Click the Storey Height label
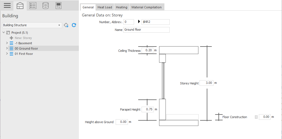This screenshot has width=282, height=139. pyautogui.click(x=189, y=84)
